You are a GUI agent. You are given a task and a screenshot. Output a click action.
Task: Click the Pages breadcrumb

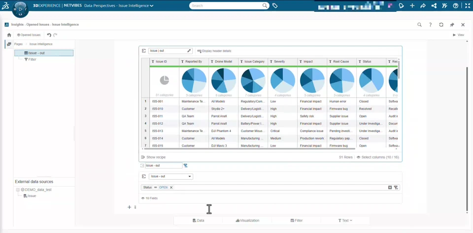pyautogui.click(x=18, y=44)
